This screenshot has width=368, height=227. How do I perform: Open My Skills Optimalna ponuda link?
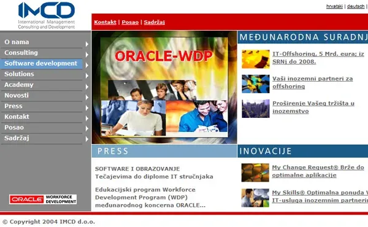coord(320,196)
